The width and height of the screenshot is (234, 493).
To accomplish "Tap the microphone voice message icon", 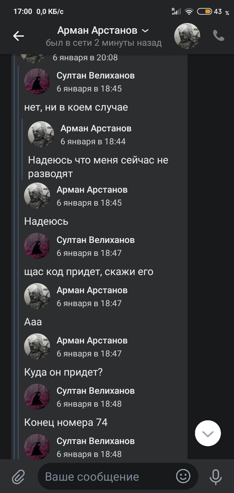I will pyautogui.click(x=216, y=476).
